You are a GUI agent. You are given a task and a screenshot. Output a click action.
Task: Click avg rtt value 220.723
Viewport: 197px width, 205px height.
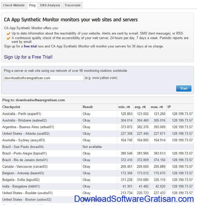tap(142, 193)
